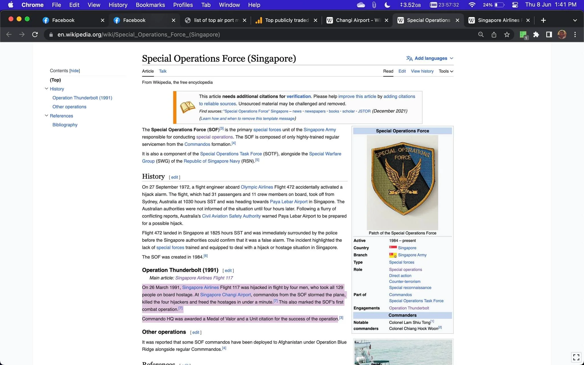Click the View history link

tap(422, 71)
